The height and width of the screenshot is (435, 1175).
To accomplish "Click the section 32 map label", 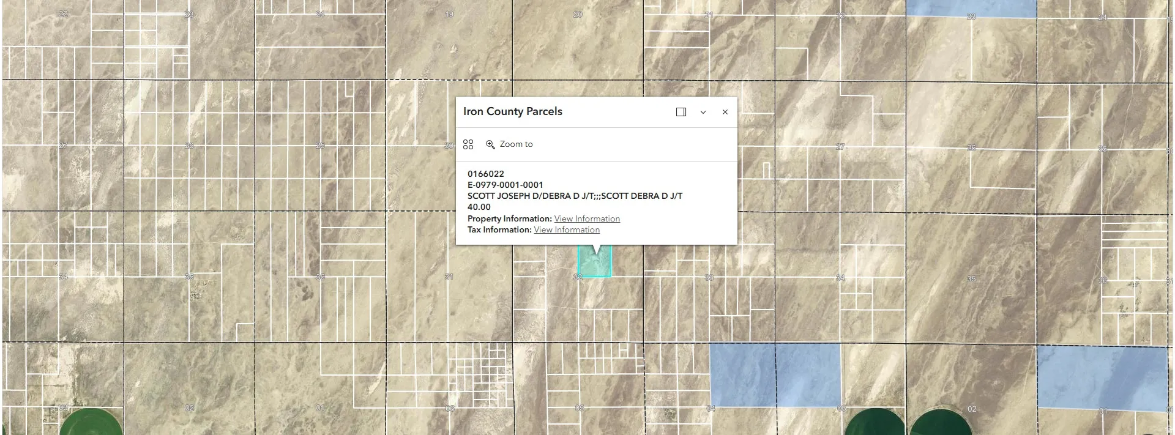I will [578, 277].
